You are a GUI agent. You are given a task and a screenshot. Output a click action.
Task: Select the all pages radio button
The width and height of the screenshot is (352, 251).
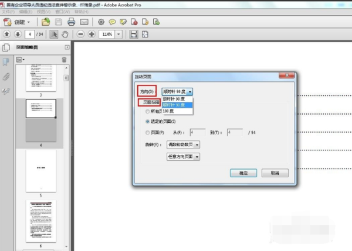pos(147,111)
